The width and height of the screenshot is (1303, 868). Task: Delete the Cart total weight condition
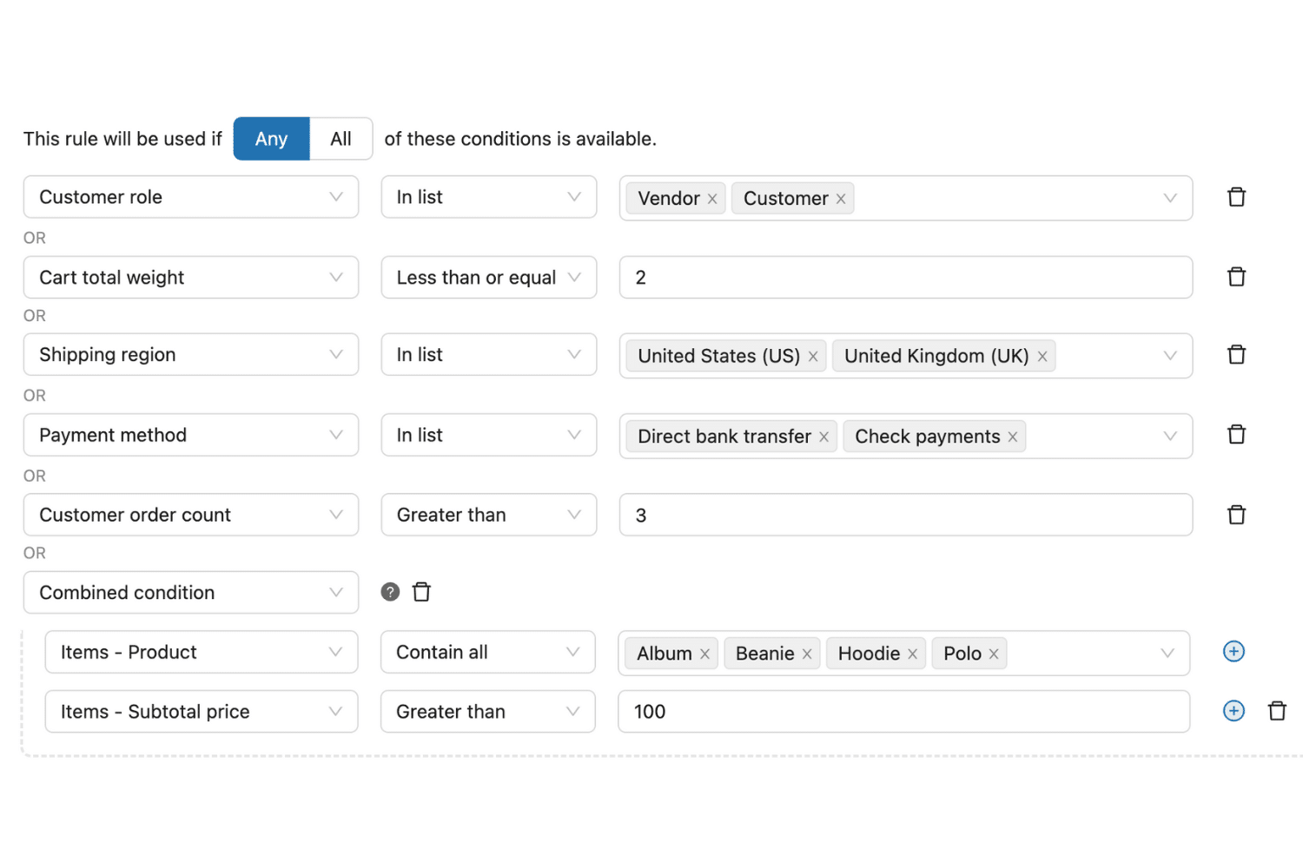click(1236, 278)
